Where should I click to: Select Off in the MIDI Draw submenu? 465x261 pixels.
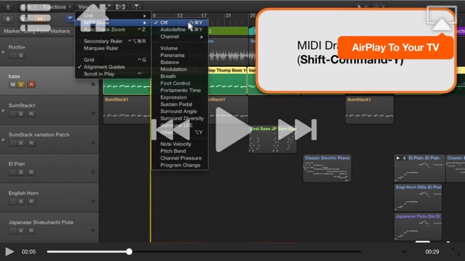[180, 22]
